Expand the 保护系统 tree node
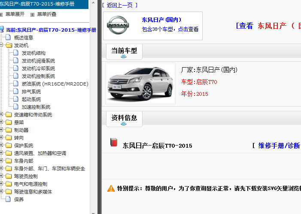The width and height of the screenshot is (301, 214). pyautogui.click(x=1, y=145)
